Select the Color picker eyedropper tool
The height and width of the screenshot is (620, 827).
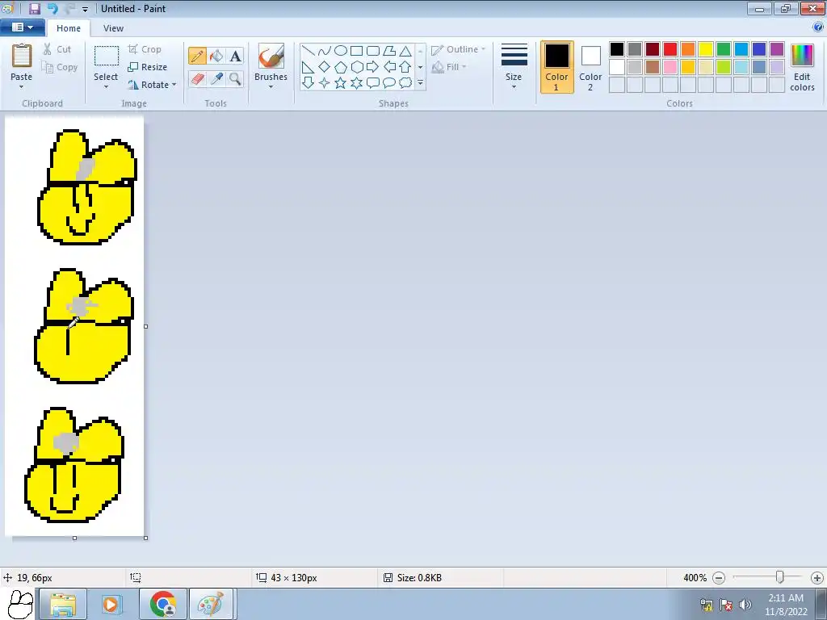216,79
